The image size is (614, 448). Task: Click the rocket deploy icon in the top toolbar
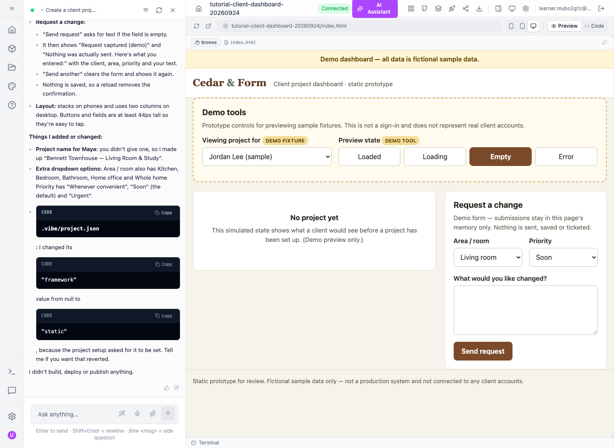(452, 9)
